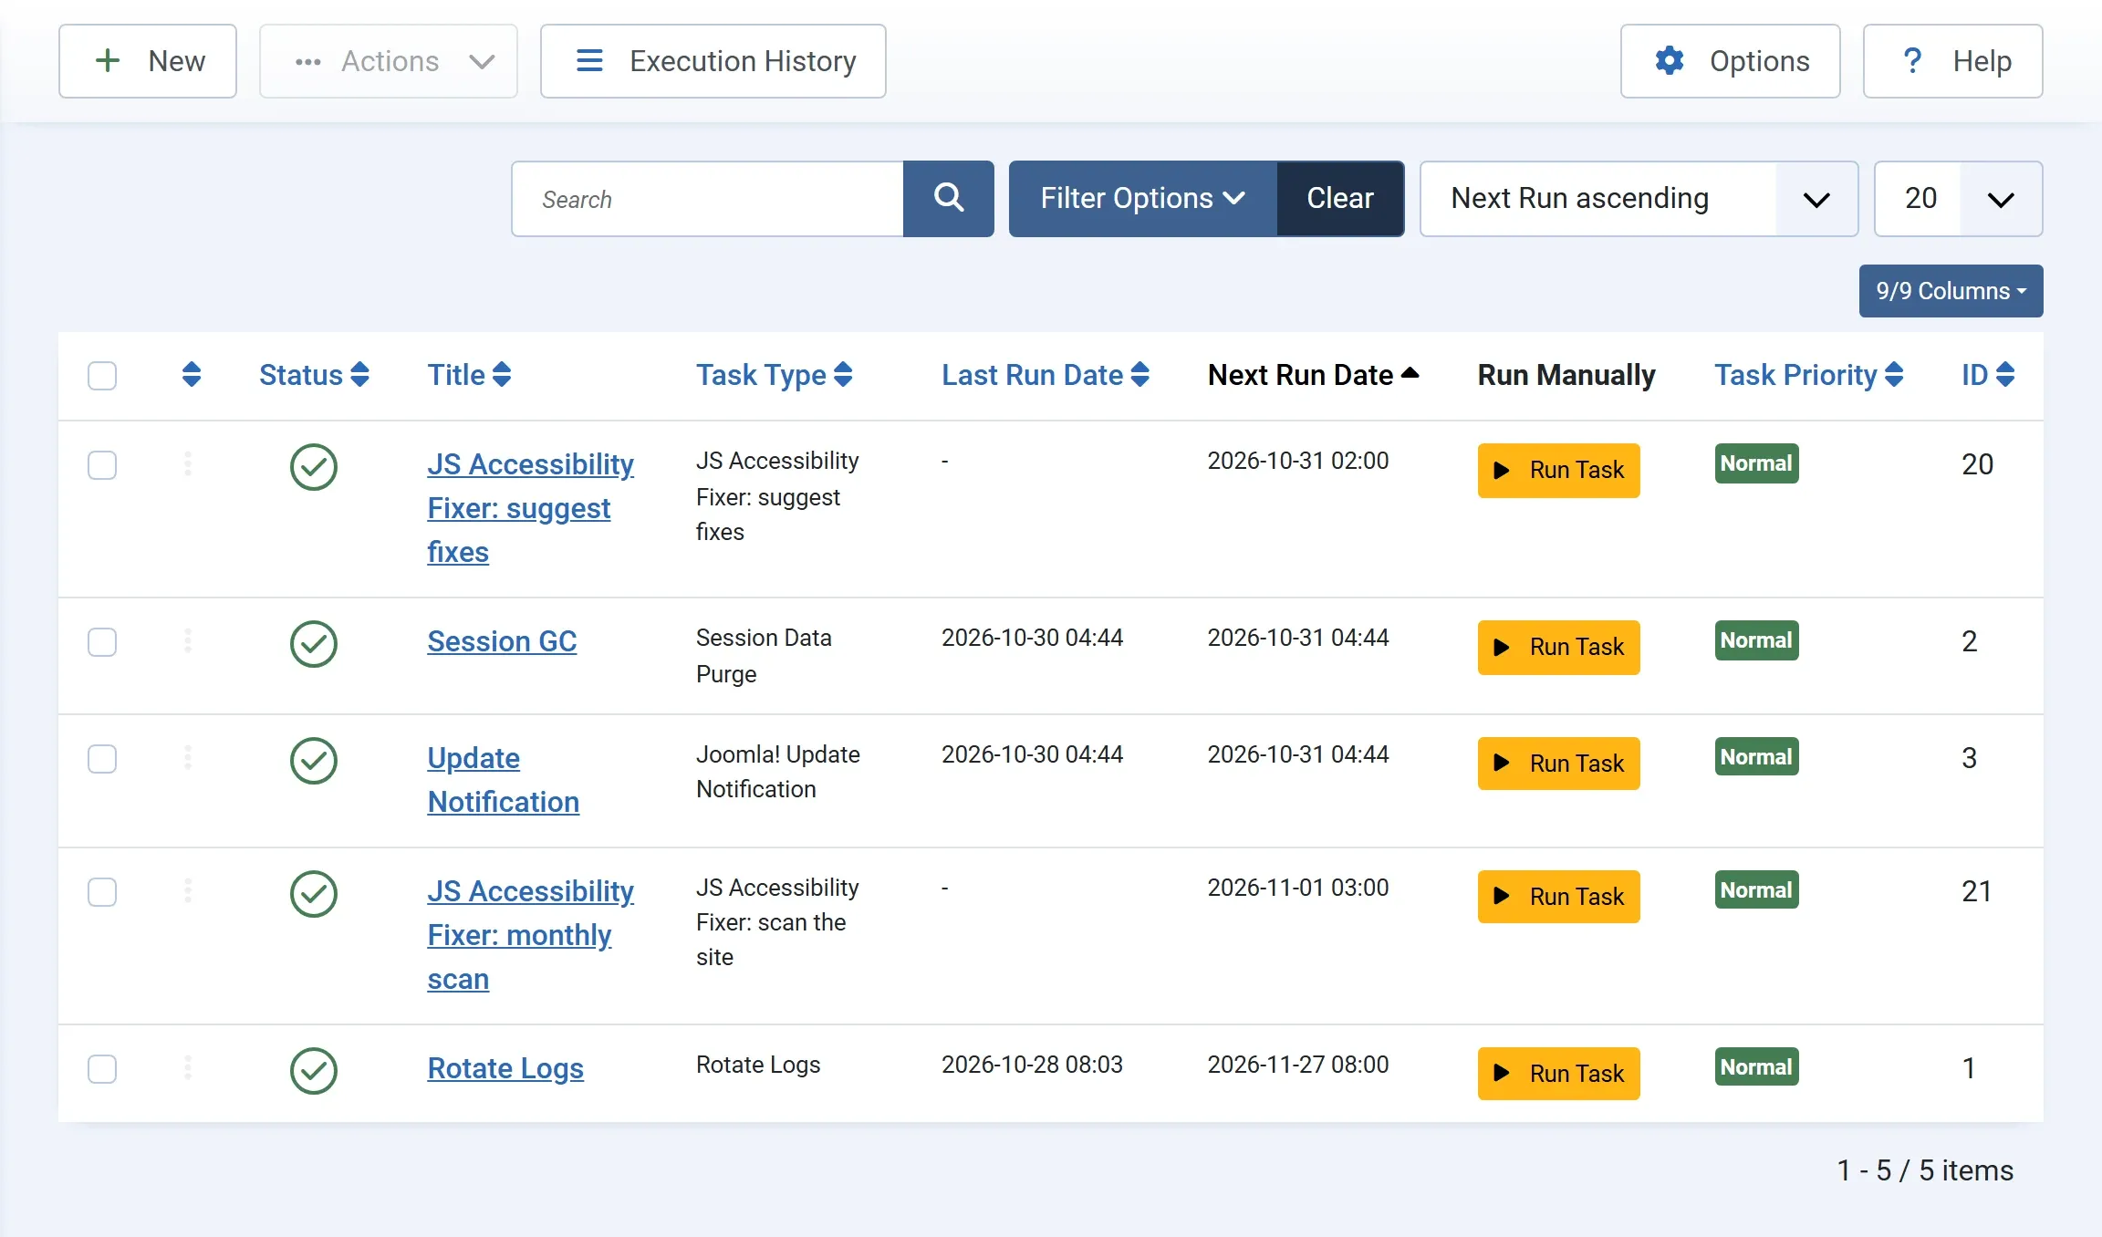The height and width of the screenshot is (1237, 2102).
Task: Toggle status icon for JS Accessibility Fixer: suggest fixes
Action: point(314,467)
